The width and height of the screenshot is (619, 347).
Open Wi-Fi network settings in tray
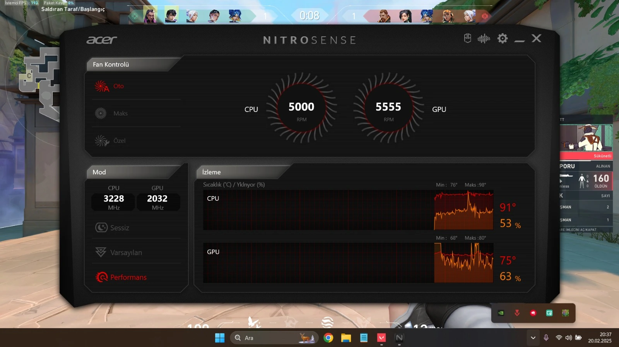[559, 338]
